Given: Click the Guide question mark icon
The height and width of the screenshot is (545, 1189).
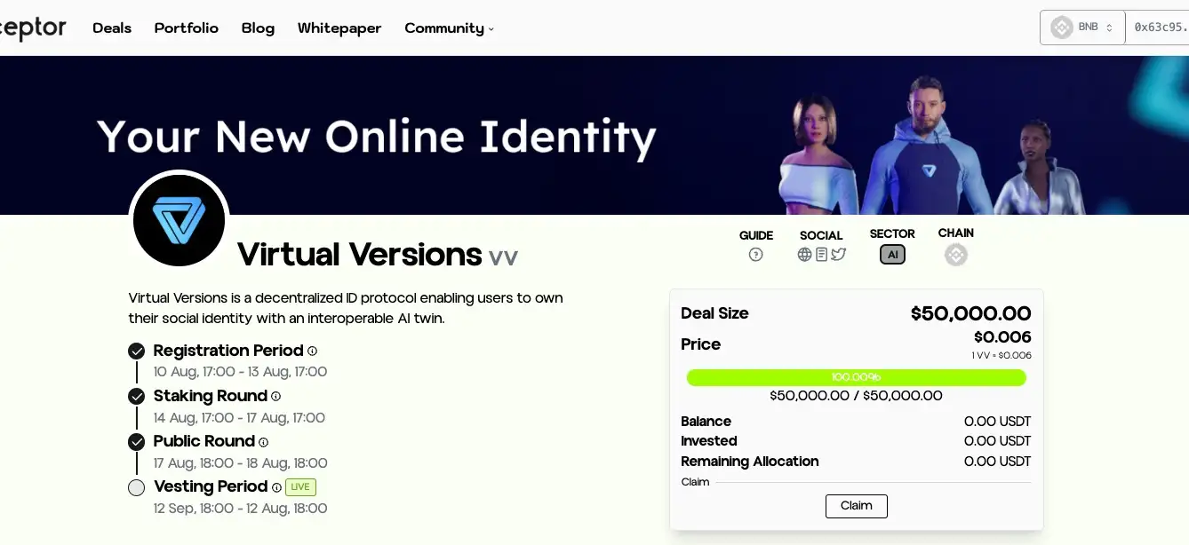Looking at the screenshot, I should click(755, 255).
